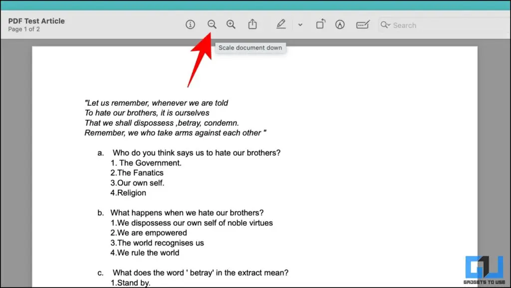Click answer 3.Our own self.

(137, 183)
